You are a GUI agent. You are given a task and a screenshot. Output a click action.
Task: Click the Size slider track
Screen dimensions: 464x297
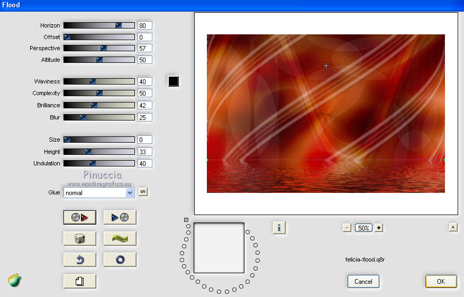coord(99,140)
